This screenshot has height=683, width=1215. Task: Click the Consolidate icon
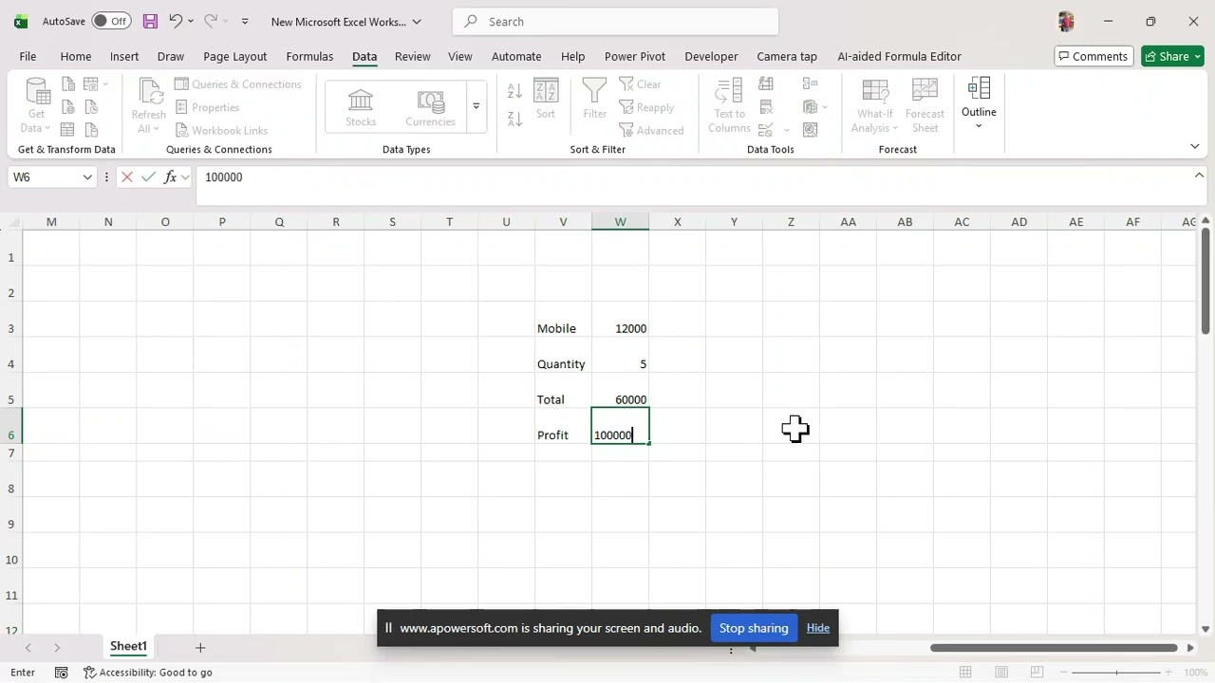point(810,84)
